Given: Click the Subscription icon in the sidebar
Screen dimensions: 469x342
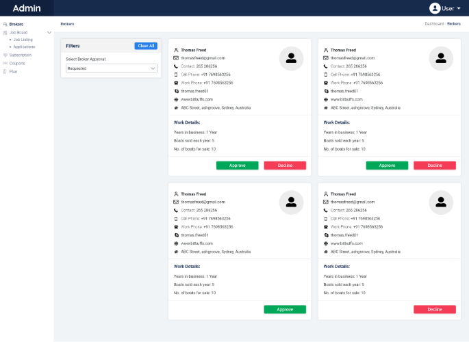Looking at the screenshot, I should pyautogui.click(x=5, y=55).
